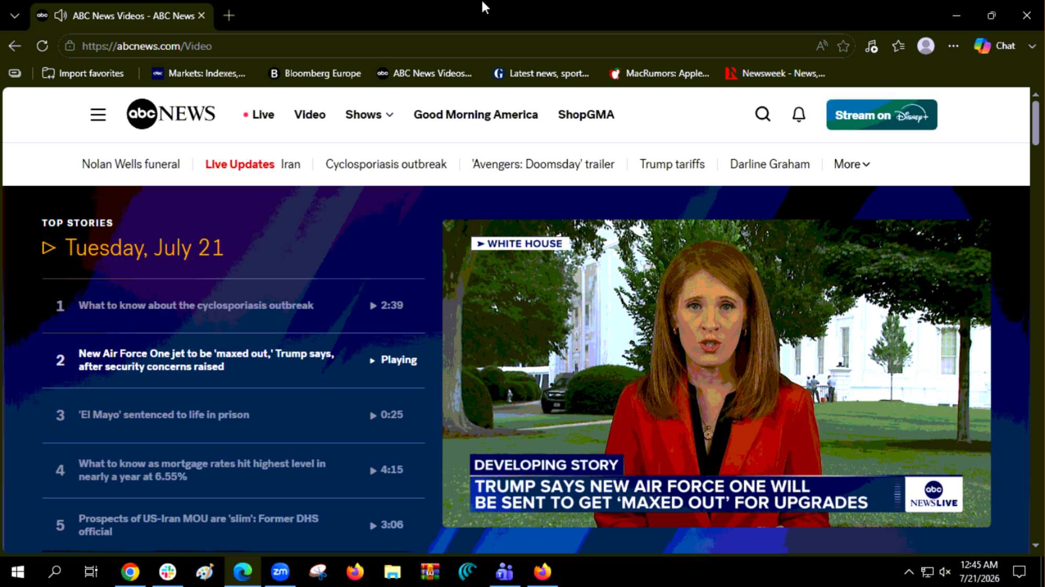Play the cyclosporiasis outbreak video story
Viewport: 1045px width, 587px height.
pos(233,305)
